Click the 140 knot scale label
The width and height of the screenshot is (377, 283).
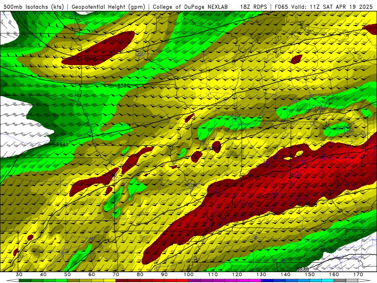[286, 275]
